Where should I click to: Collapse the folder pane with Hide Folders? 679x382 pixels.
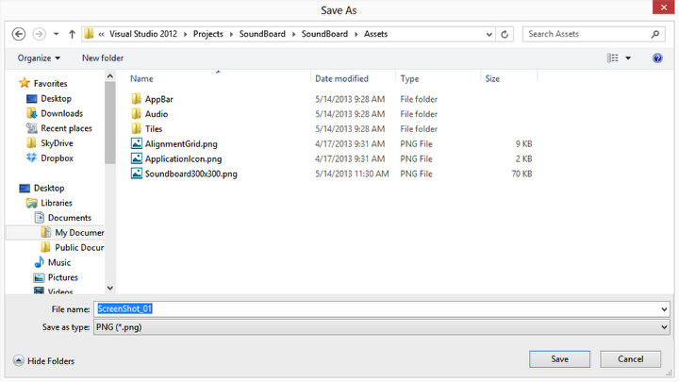[43, 360]
